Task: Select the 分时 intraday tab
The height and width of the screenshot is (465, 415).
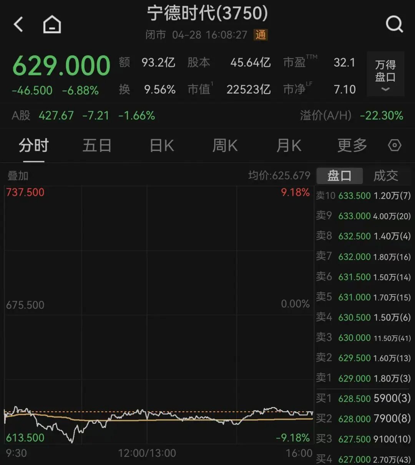Action: pyautogui.click(x=34, y=146)
